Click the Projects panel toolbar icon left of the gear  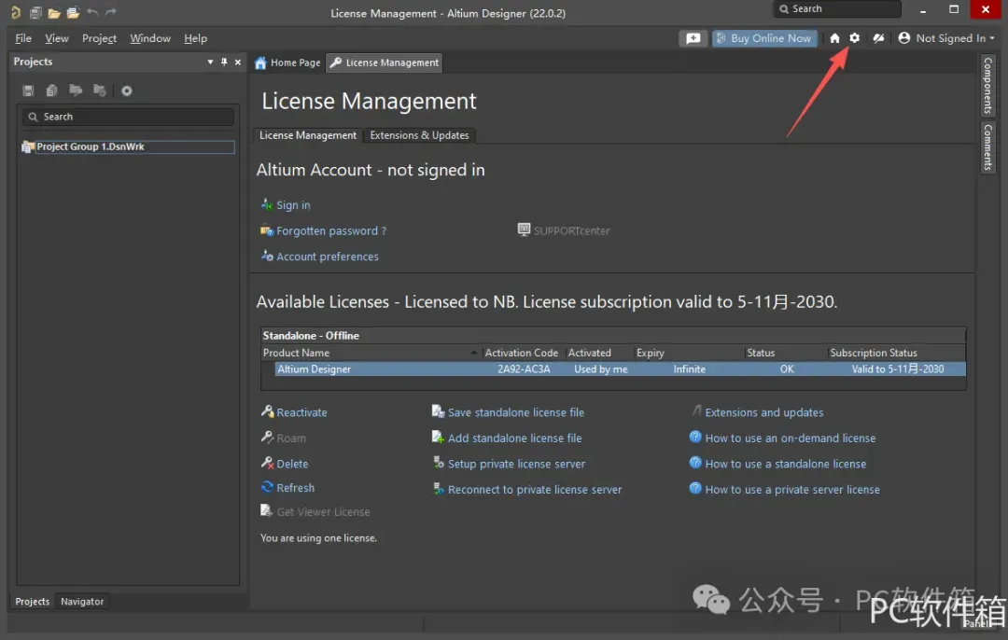(99, 90)
